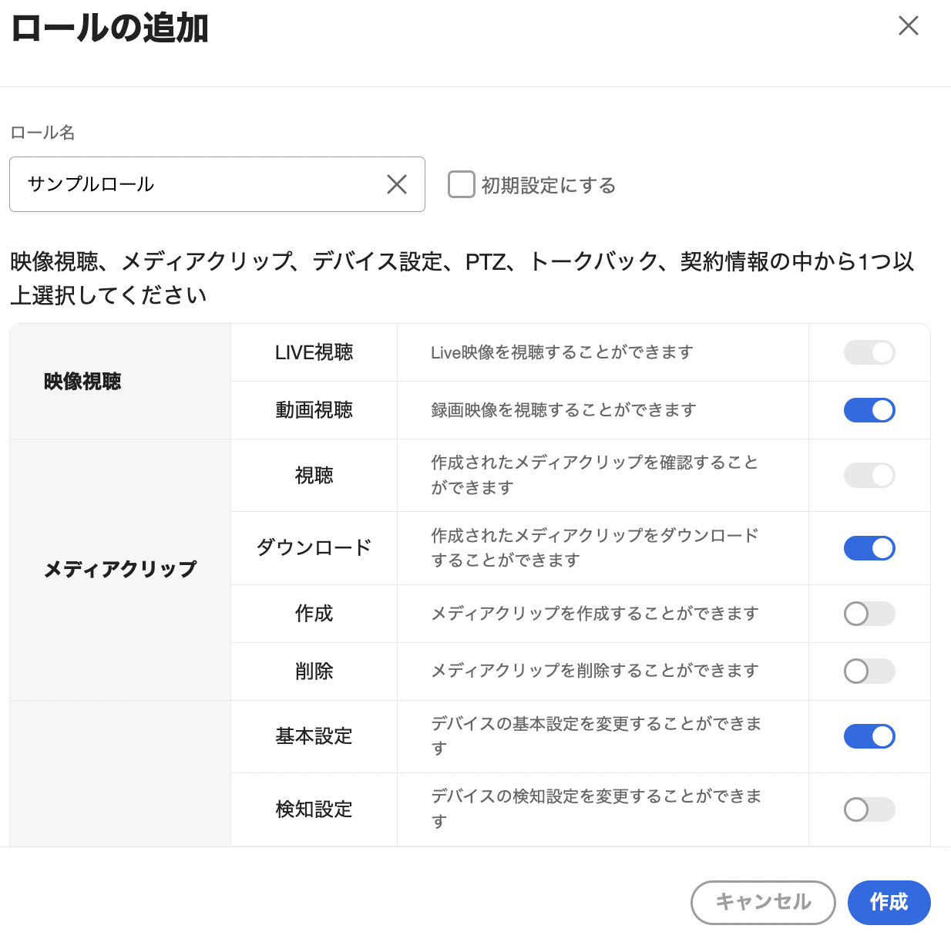Click the 映像視聴 category label

click(82, 381)
